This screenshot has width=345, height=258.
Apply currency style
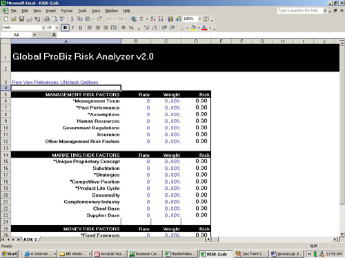coord(124,28)
